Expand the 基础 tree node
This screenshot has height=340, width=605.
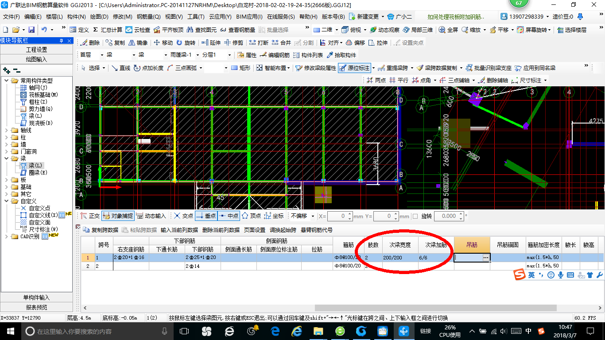coord(7,187)
